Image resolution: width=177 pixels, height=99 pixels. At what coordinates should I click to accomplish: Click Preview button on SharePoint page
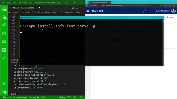tap(170, 17)
